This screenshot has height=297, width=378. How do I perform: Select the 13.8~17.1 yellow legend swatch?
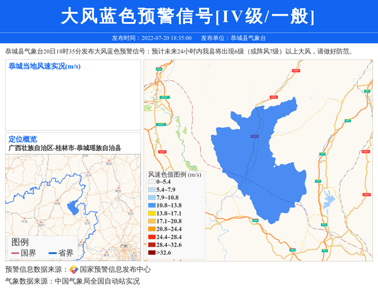click(x=151, y=214)
